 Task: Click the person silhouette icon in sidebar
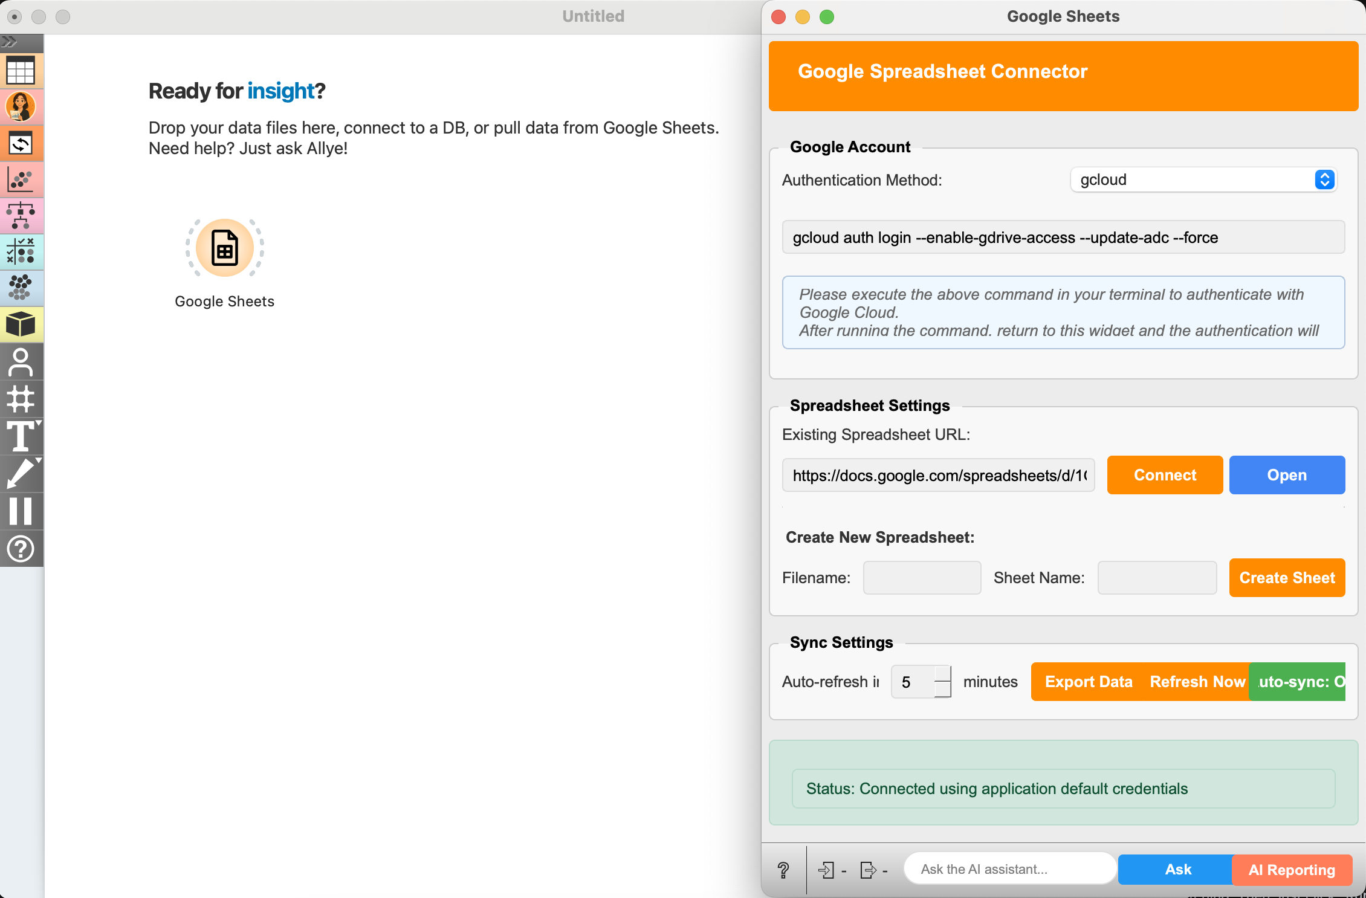pos(21,363)
